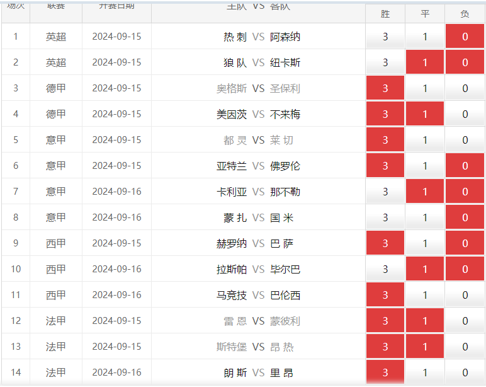Deselect draw (1) for 雷恩 VS 蒙彼利
The height and width of the screenshot is (387, 486).
point(425,321)
